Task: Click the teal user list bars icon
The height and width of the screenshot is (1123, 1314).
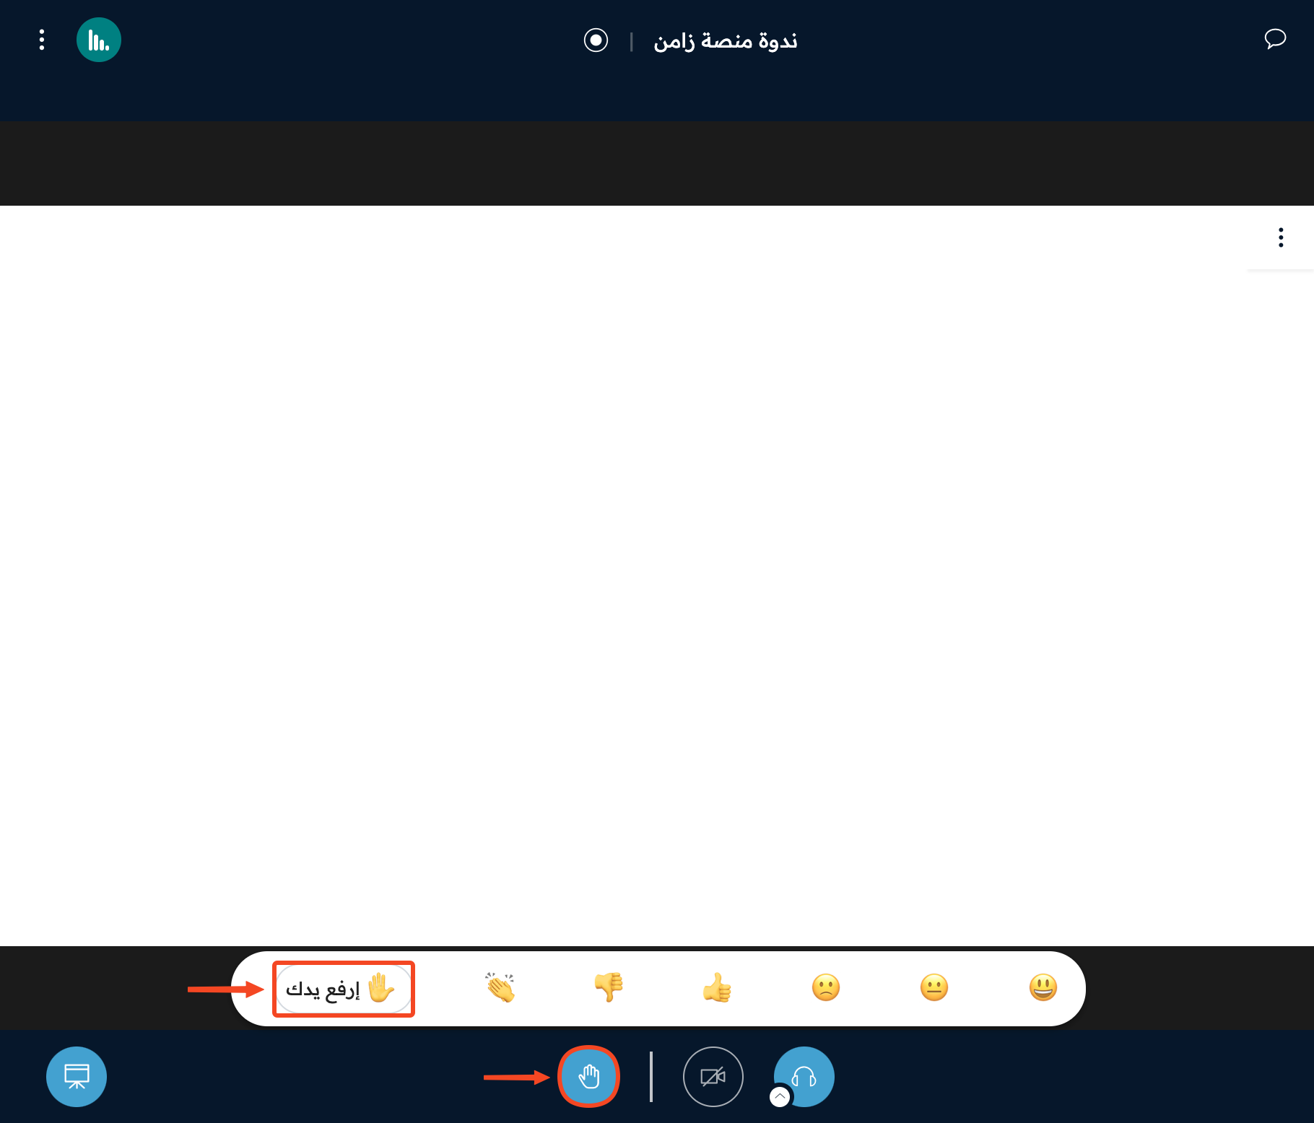Action: click(x=99, y=40)
